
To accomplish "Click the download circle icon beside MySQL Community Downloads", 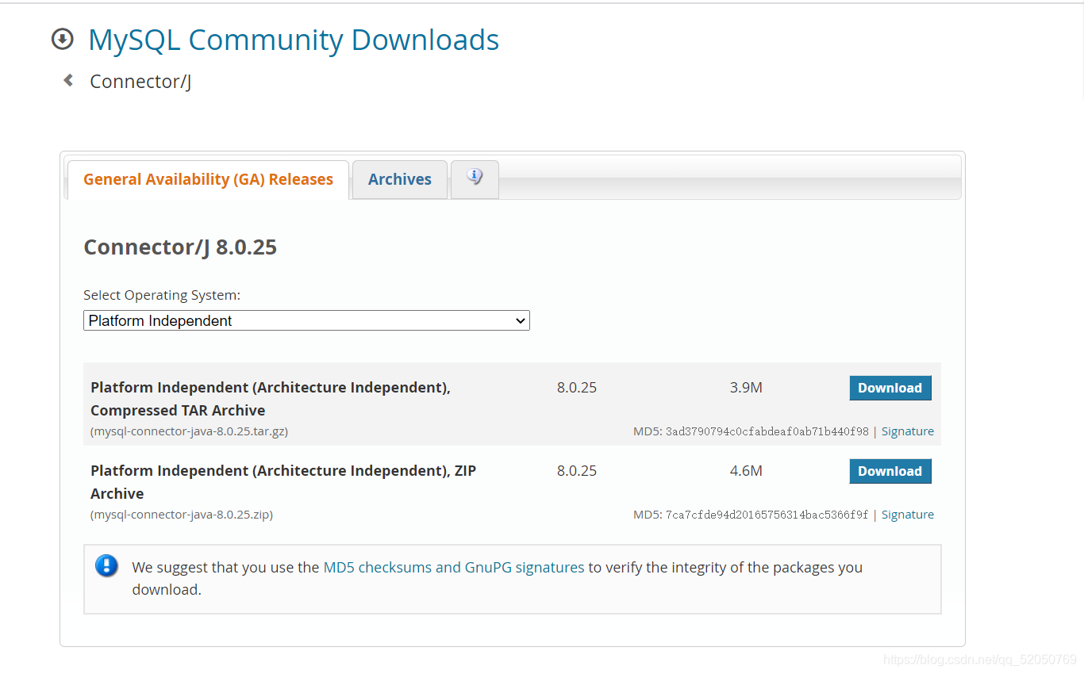I will [x=62, y=39].
